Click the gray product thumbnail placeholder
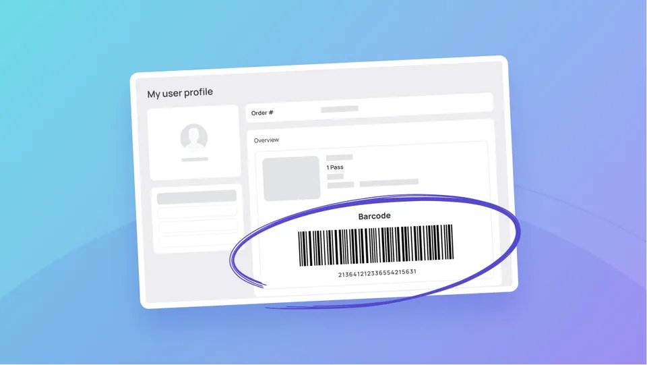 pos(291,178)
